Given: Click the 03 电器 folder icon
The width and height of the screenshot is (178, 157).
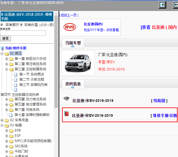Looking at the screenshot, I should [7, 125].
